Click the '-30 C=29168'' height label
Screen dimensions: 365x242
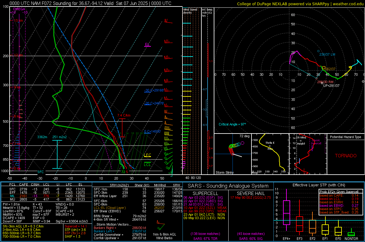154,90
